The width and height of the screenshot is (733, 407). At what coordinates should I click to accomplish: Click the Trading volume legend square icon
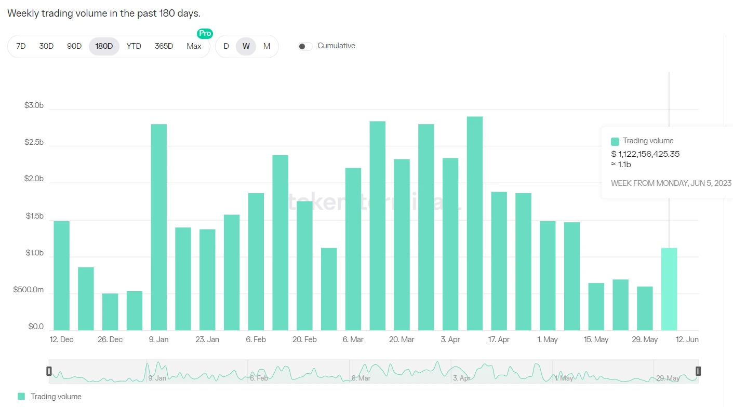pos(21,396)
